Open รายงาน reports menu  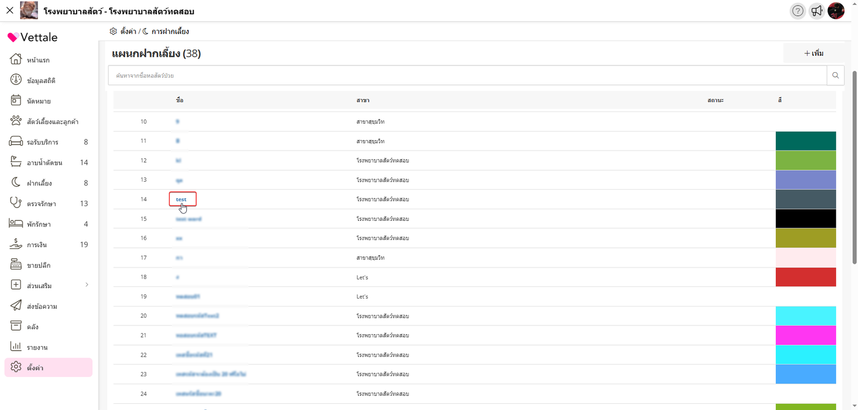click(x=37, y=347)
